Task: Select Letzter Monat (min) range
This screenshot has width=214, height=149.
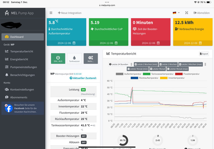Action: (138, 69)
